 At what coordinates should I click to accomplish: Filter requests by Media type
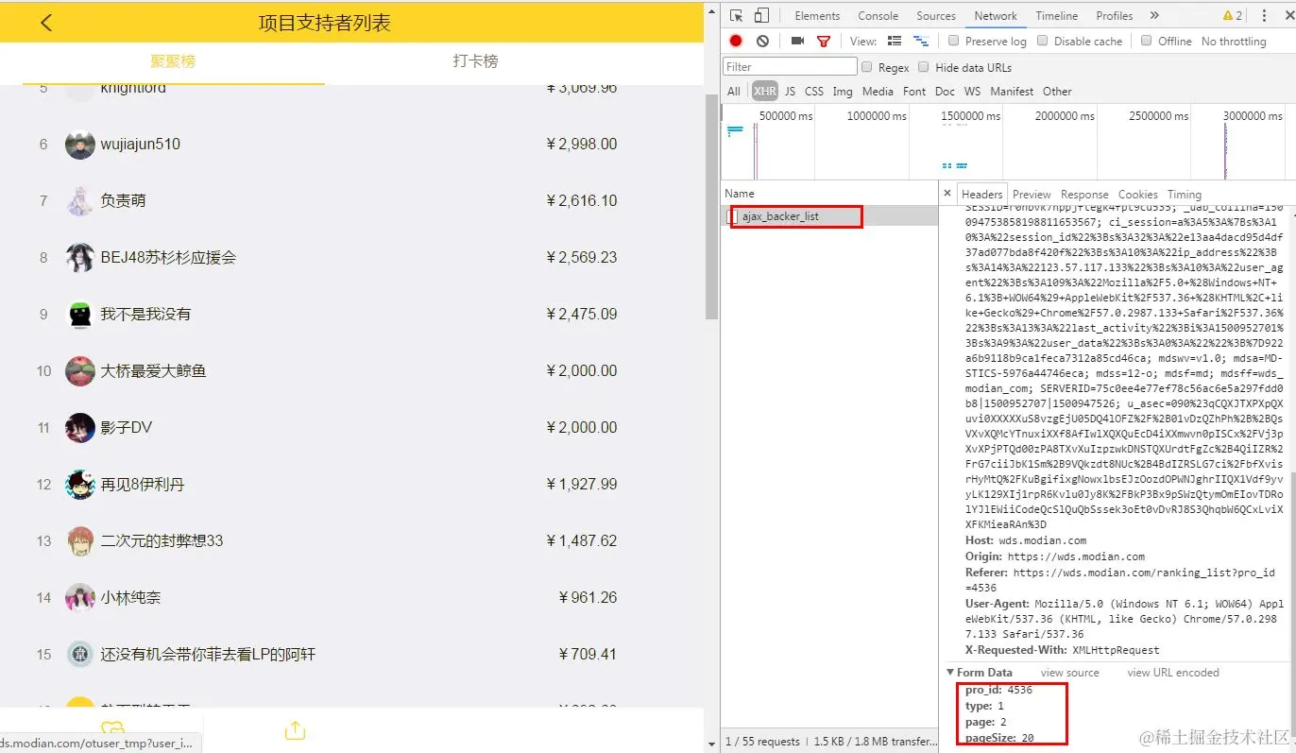click(x=878, y=92)
